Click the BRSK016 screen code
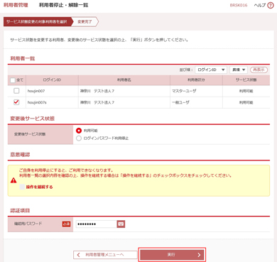The width and height of the screenshot is (277, 262). tap(239, 5)
